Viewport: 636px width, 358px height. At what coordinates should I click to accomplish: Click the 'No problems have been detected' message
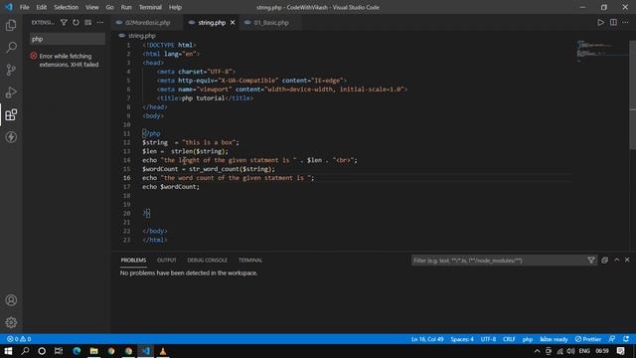click(189, 273)
